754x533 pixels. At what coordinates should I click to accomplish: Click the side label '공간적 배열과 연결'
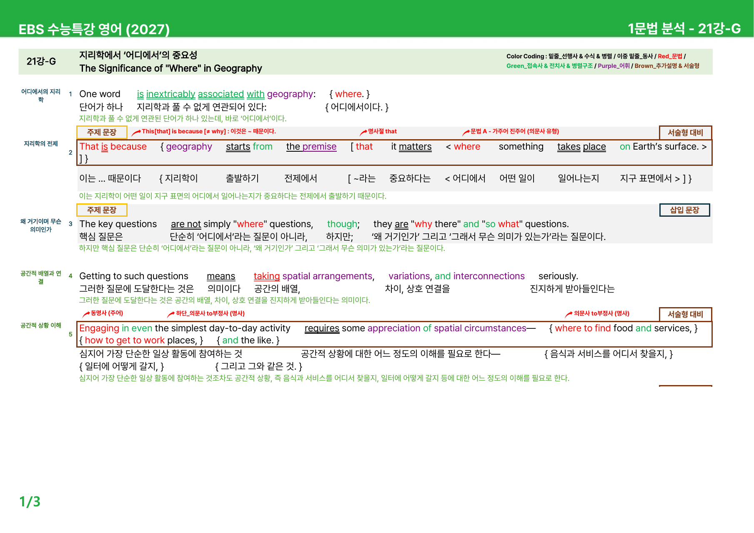pyautogui.click(x=41, y=277)
